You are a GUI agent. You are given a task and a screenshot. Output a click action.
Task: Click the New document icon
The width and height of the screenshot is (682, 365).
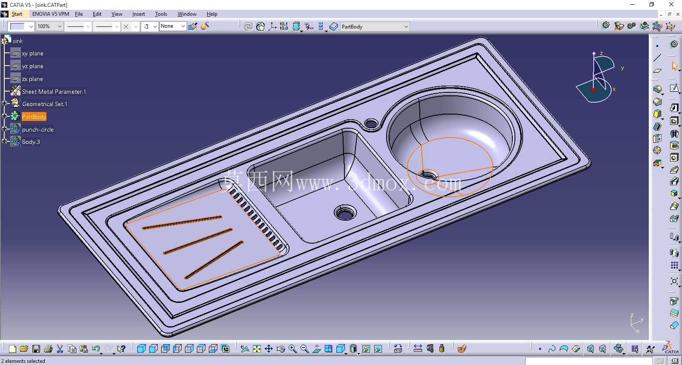pos(12,349)
